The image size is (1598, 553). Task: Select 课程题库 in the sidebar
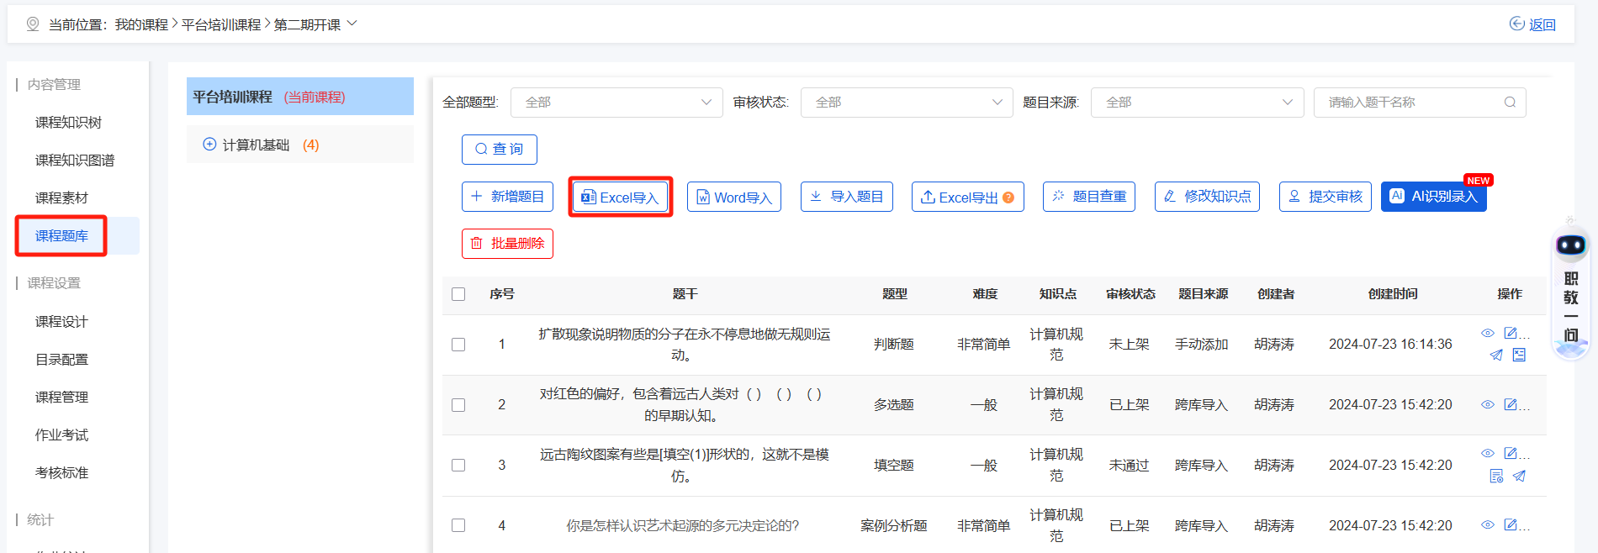[61, 236]
